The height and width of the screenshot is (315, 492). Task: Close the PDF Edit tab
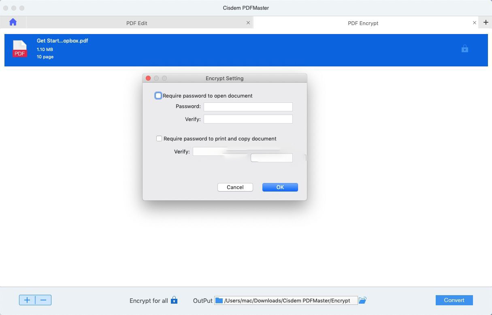coord(248,23)
